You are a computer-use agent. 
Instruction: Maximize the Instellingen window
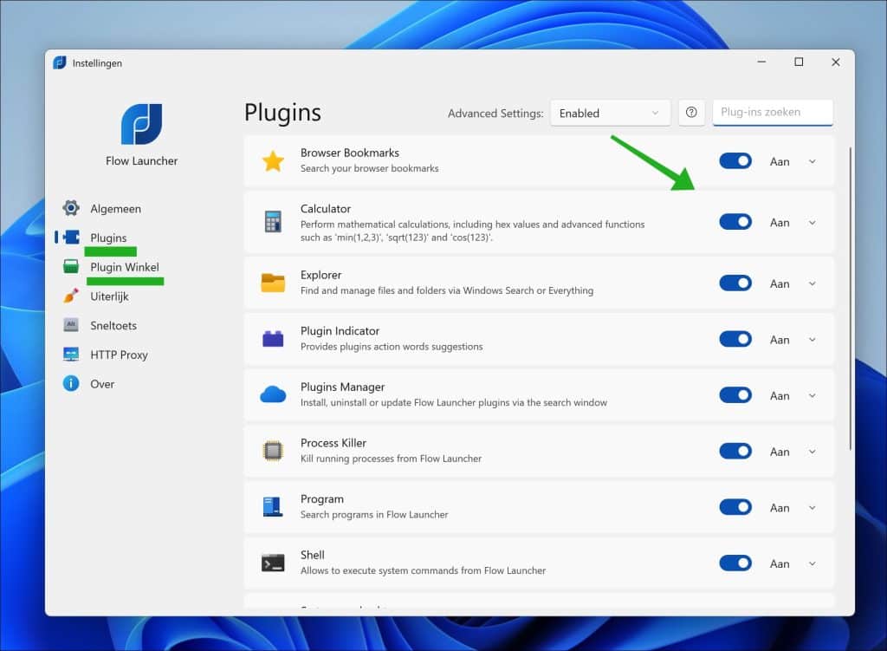pos(799,62)
